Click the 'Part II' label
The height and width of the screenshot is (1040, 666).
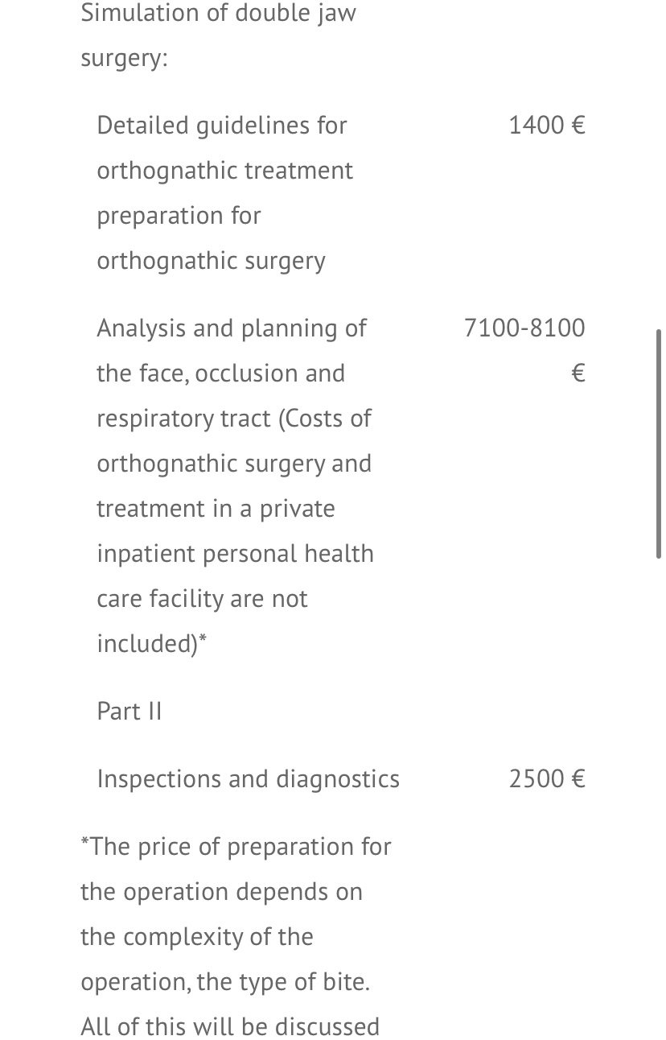(129, 711)
